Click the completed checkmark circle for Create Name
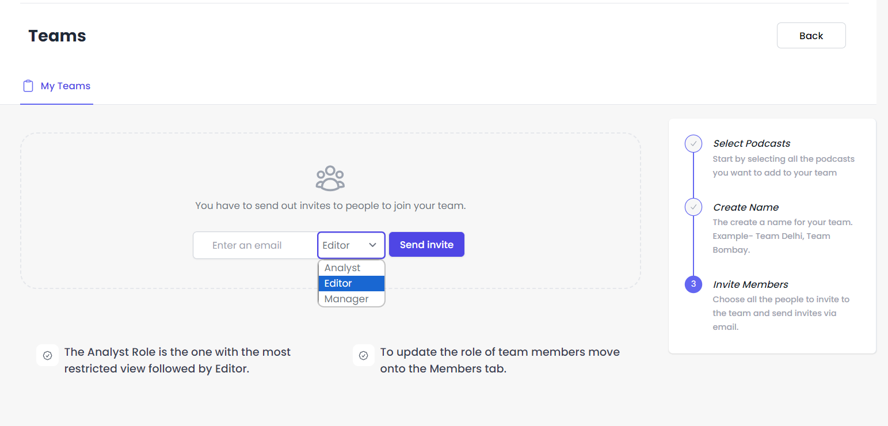Screen dimensions: 888x426 pos(693,207)
